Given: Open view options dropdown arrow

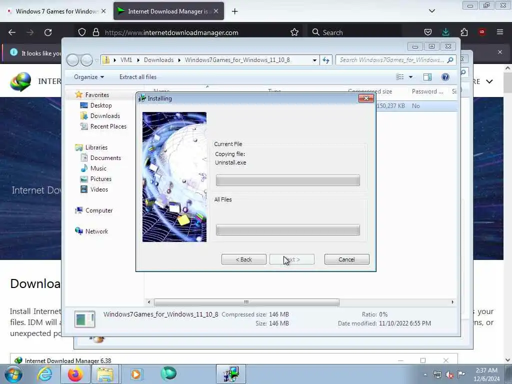Looking at the screenshot, I should tap(410, 77).
